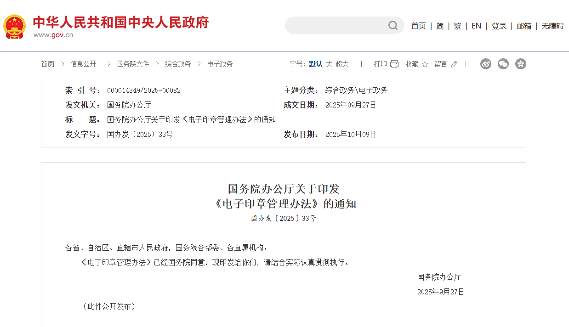Click inside the search input box
569x327 pixels.
coord(340,25)
